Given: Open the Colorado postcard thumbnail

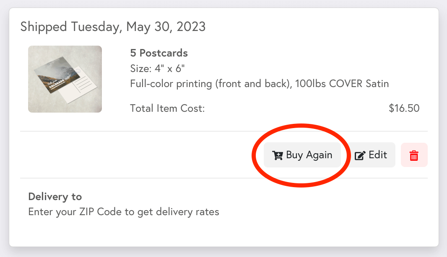Looking at the screenshot, I should pyautogui.click(x=65, y=79).
